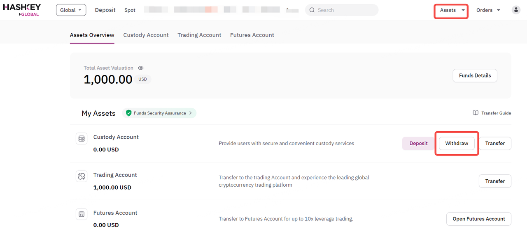The image size is (527, 238).
Task: Open the user profile avatar icon
Action: click(x=516, y=10)
